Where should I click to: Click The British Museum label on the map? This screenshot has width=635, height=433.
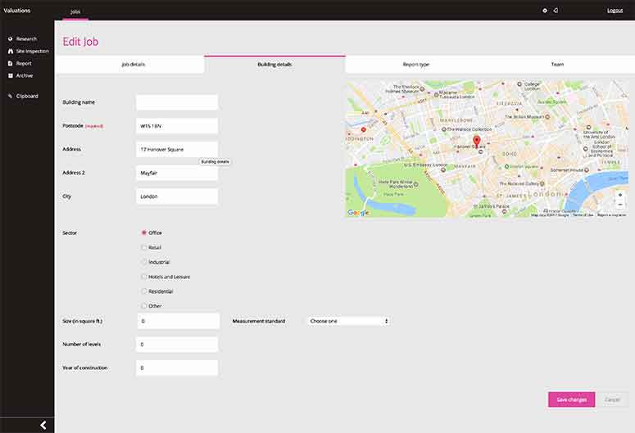(524, 116)
